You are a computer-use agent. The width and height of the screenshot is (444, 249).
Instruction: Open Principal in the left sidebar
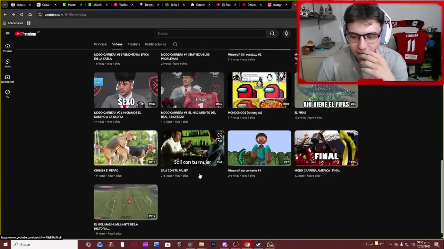click(7, 48)
